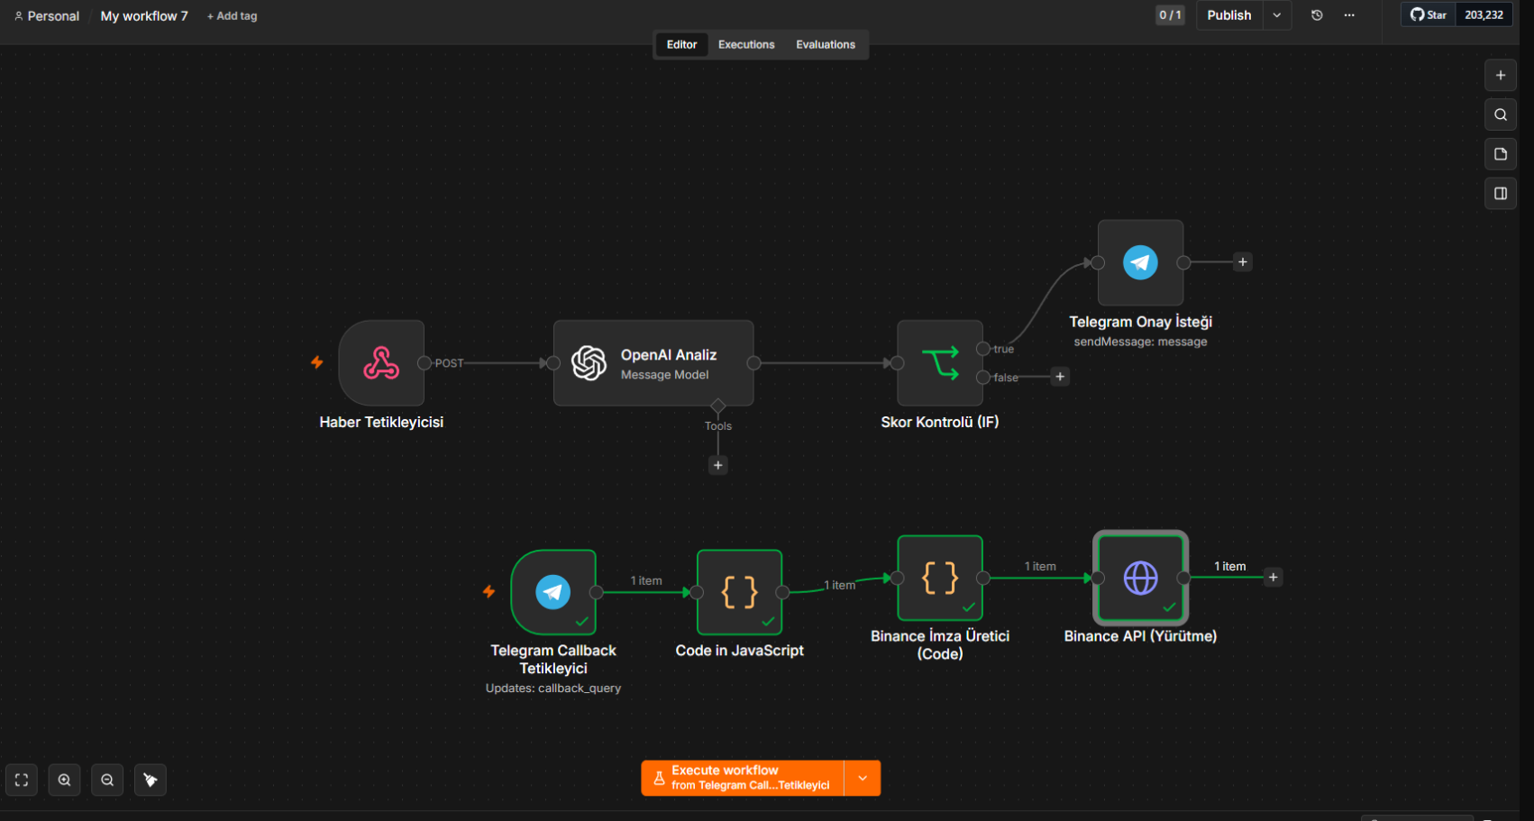Tidy up the workflow nodes

tap(151, 780)
